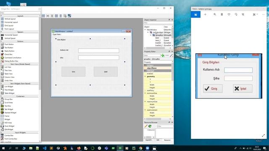Collapse MainWindow node in Object Inspector
The image size is (269, 151).
pyautogui.click(x=145, y=30)
